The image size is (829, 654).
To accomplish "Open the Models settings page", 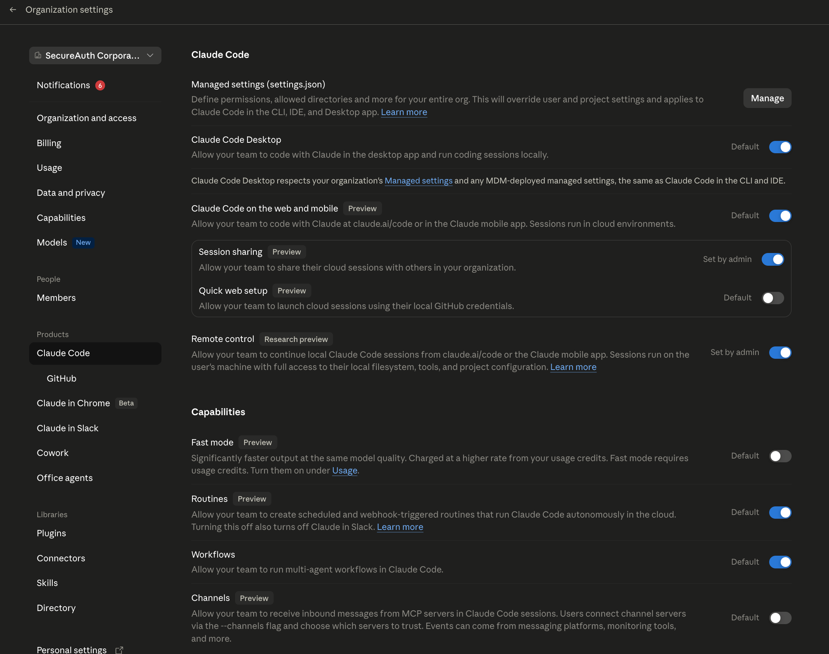I will click(95, 243).
